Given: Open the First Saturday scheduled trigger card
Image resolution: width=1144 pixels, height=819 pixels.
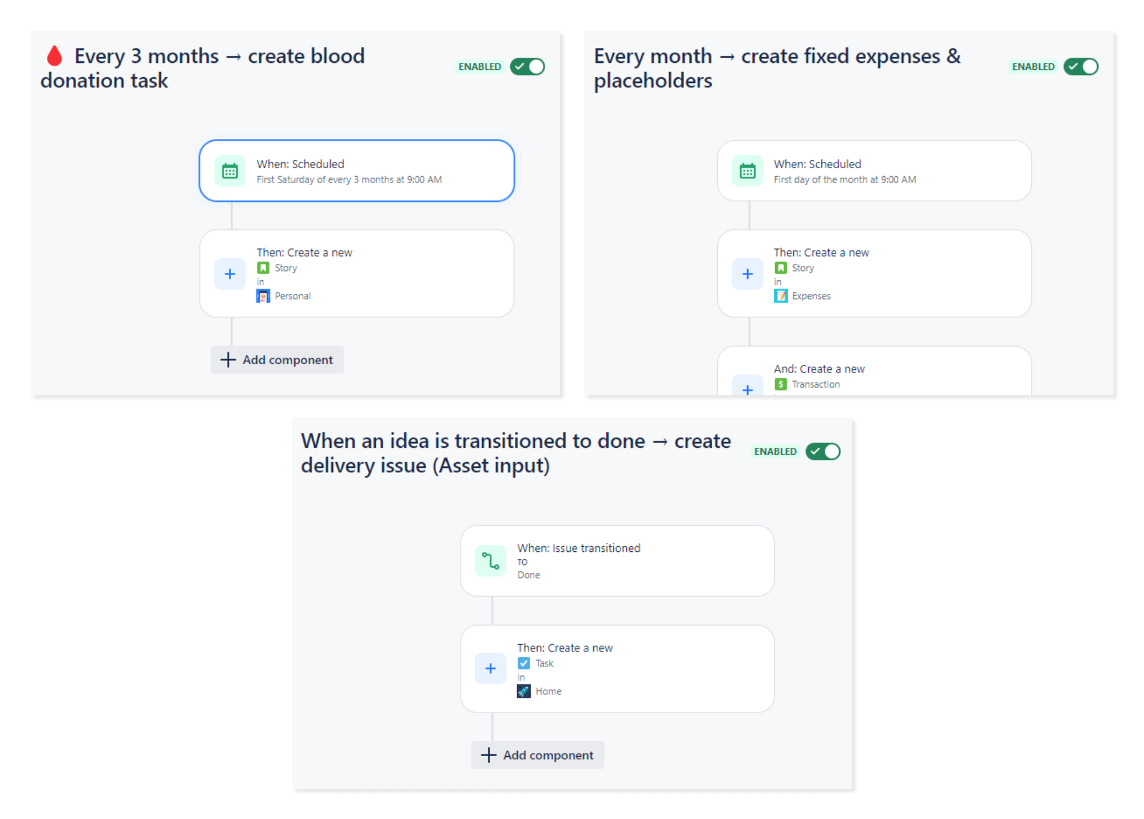Looking at the screenshot, I should tap(357, 171).
